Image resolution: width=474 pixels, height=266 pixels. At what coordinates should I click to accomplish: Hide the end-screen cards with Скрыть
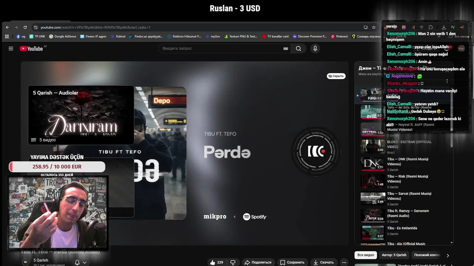click(x=336, y=76)
